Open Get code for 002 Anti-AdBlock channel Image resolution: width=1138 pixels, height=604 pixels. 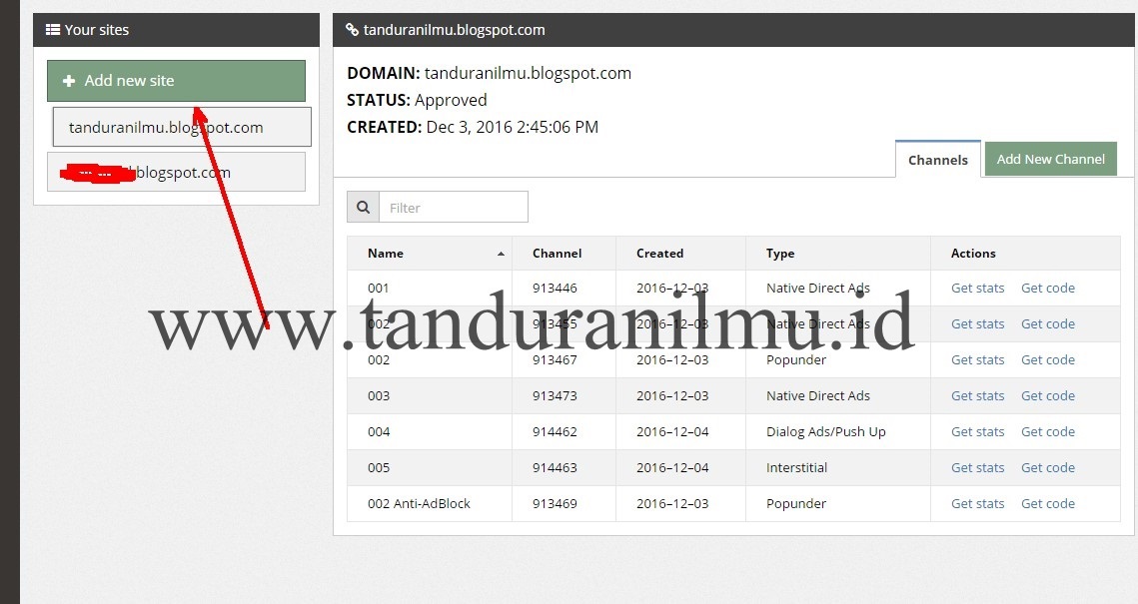[x=1047, y=503]
